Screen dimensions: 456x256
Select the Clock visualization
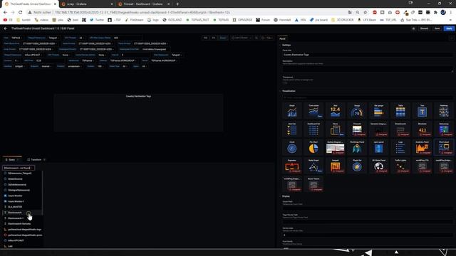291,147
